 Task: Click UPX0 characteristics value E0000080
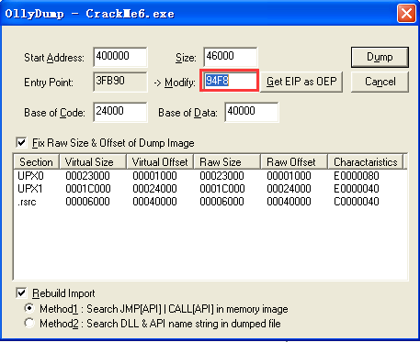coord(357,176)
